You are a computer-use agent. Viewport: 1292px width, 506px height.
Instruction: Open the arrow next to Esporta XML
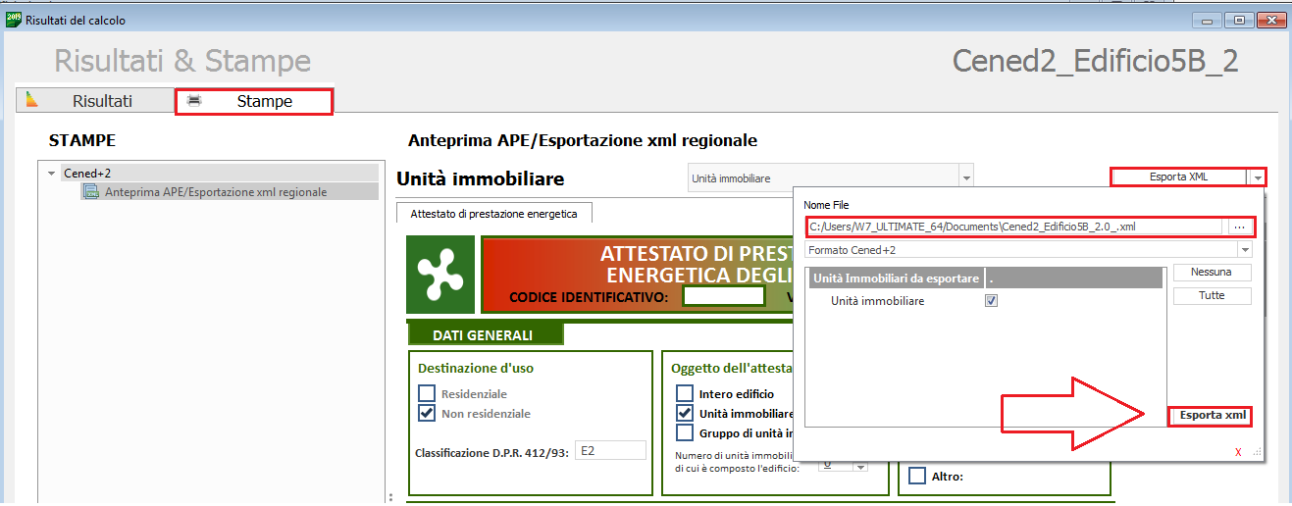coord(1257,177)
